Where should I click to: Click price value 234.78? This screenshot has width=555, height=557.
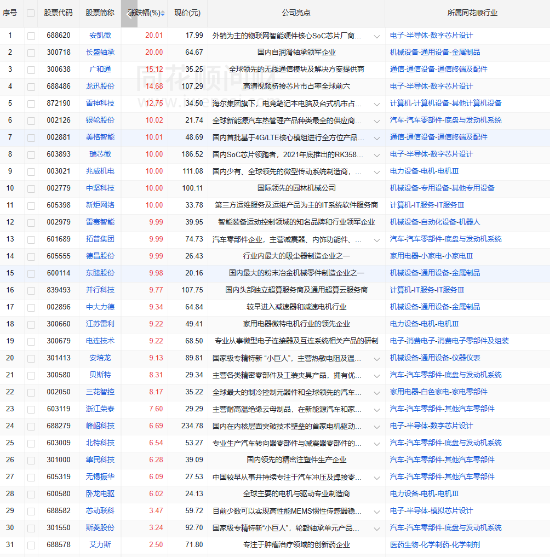[x=192, y=426]
